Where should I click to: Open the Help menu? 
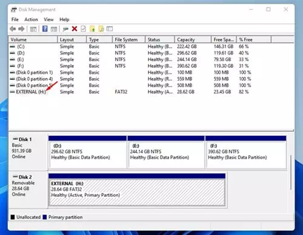(x=64, y=19)
